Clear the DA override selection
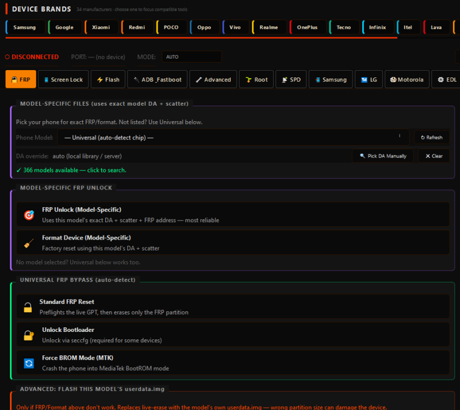 pos(434,156)
